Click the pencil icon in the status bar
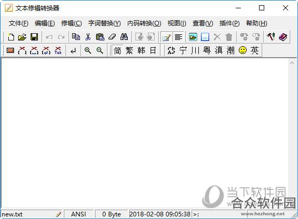The image size is (298, 219). (59, 214)
